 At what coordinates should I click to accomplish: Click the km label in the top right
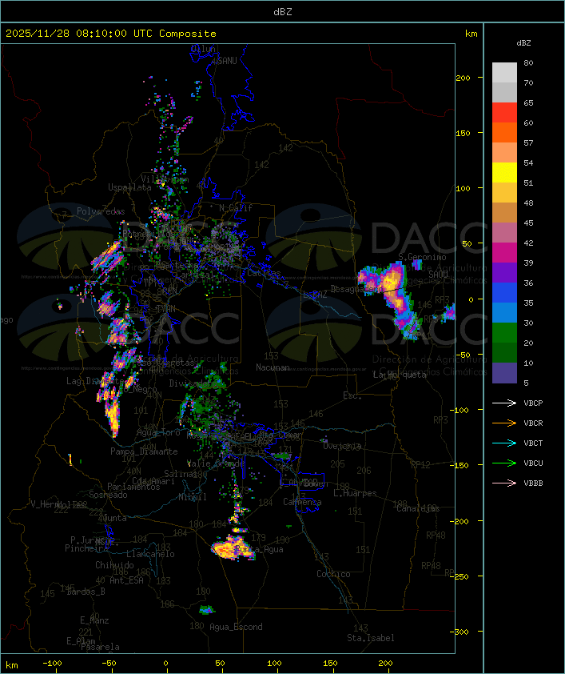(x=471, y=34)
